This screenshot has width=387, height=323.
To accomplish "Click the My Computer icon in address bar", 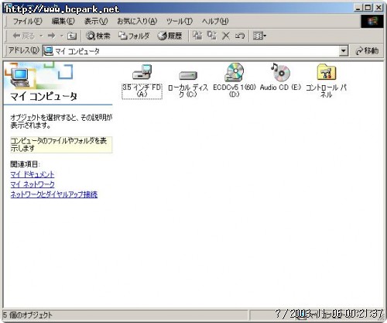I will 48,51.
